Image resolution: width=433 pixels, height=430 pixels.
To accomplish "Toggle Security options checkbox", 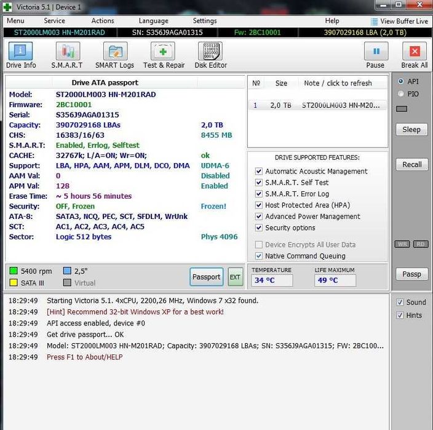I will pyautogui.click(x=258, y=228).
